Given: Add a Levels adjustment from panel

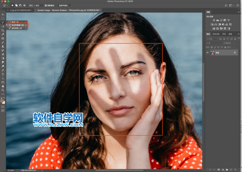Looking at the screenshot, I should tap(218, 21).
